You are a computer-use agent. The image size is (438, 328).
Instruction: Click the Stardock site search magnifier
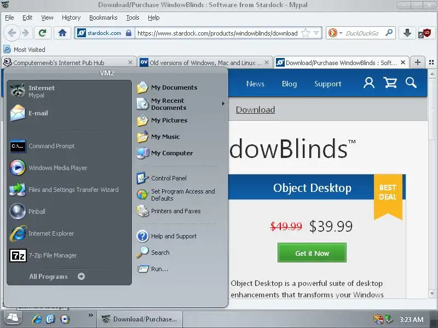pyautogui.click(x=411, y=83)
